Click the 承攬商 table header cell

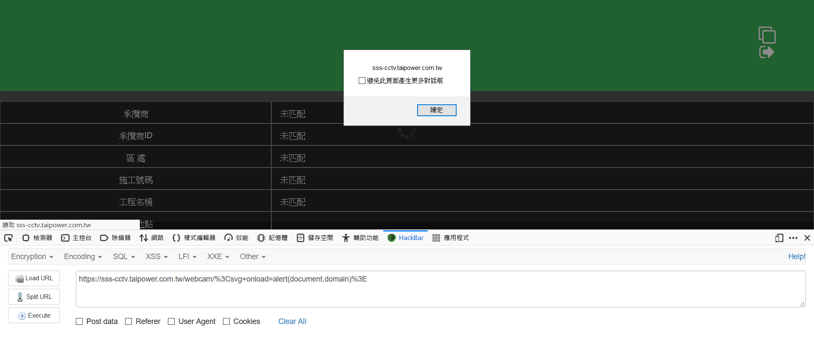click(x=136, y=113)
